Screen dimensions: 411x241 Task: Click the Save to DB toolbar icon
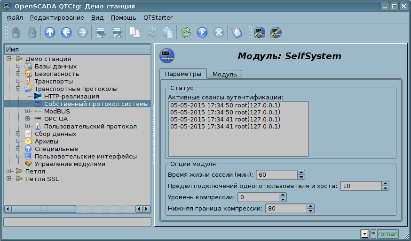(32, 33)
